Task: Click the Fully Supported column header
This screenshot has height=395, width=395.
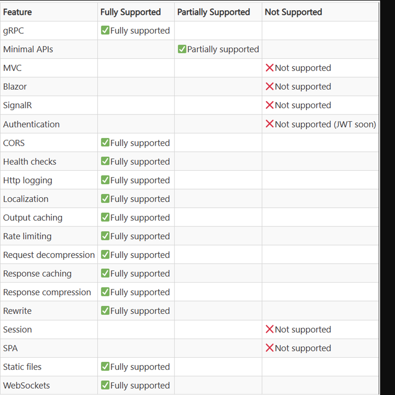Action: [130, 12]
